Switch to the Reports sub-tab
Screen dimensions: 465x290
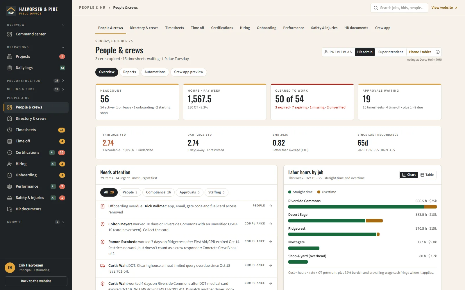point(130,72)
